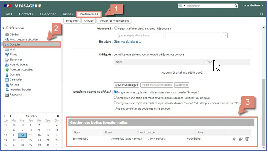
Task: Select 'Ne pas conserver de copie' radio option
Action: pos(115,108)
